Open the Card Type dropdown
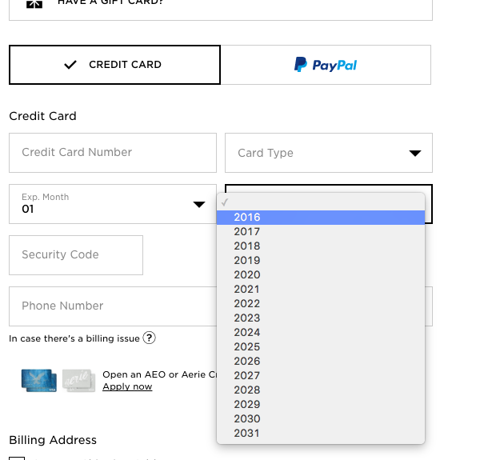The height and width of the screenshot is (460, 484). 329,153
